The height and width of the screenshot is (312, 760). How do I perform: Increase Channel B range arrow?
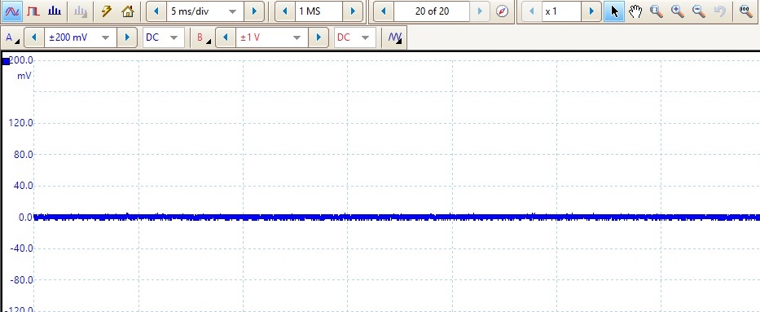(318, 37)
